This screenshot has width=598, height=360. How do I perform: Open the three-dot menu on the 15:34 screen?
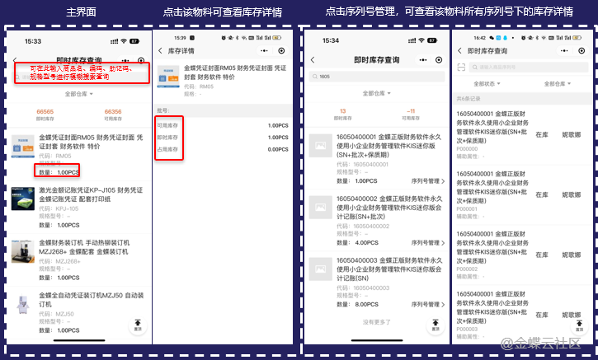422,60
